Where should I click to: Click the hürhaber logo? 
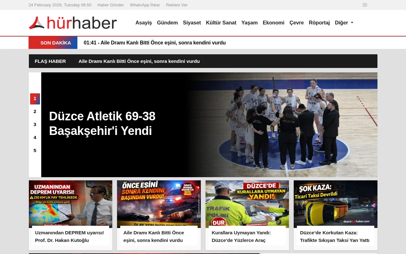(73, 23)
